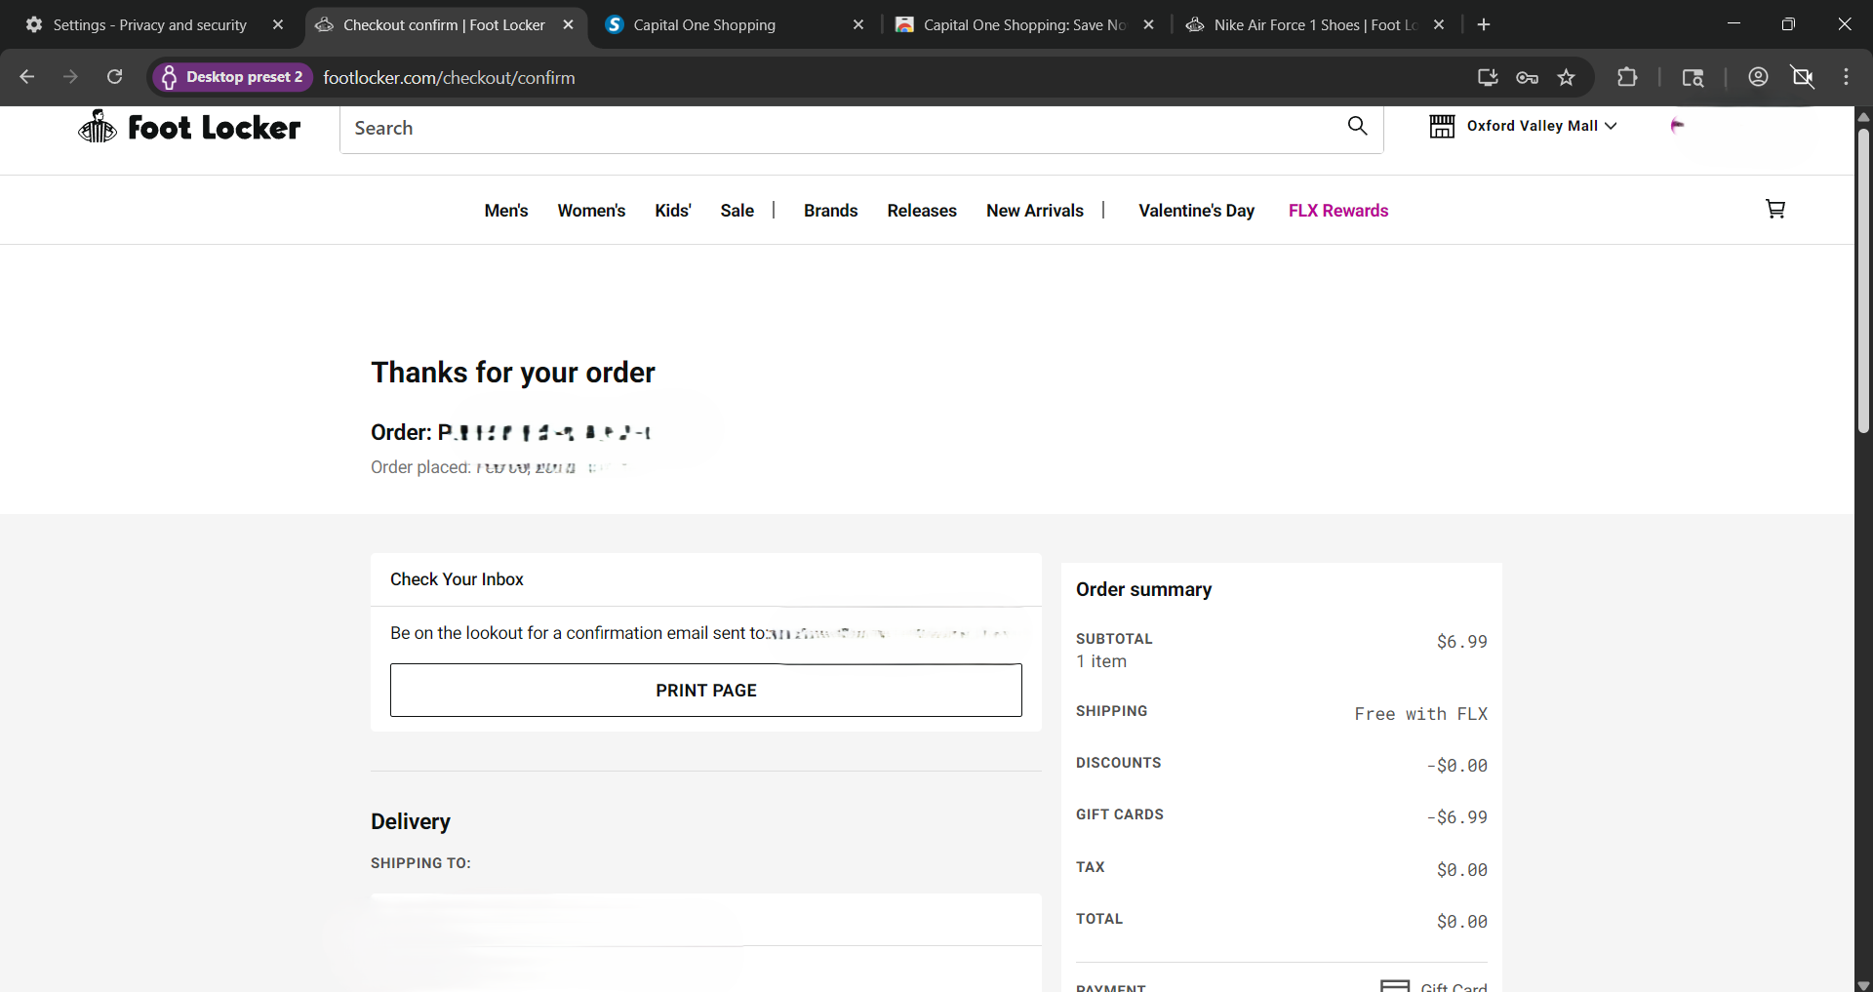Click the Free with FLX shipping value
This screenshot has height=992, width=1873.
coord(1421,714)
